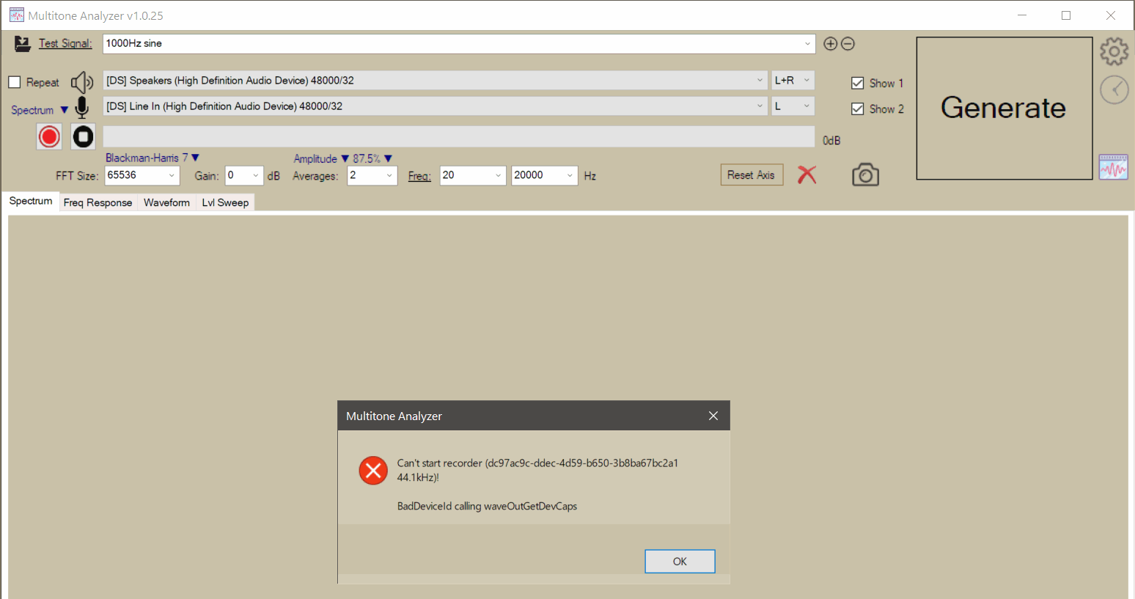Click the Spectrum mode link text
1135x599 pixels.
coord(32,110)
